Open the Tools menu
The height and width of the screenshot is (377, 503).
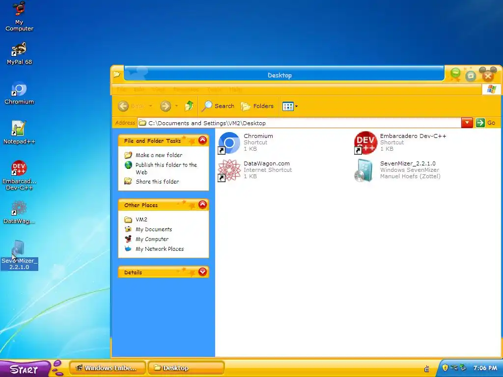click(214, 89)
